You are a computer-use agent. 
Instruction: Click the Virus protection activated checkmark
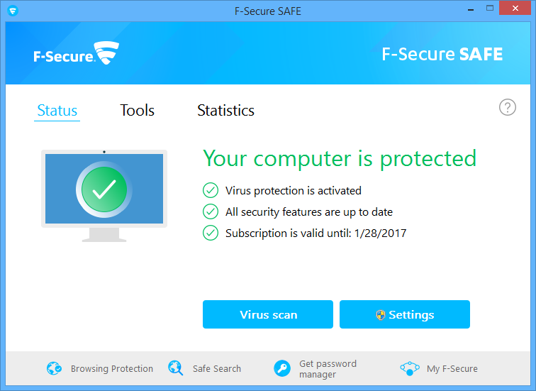[x=211, y=190]
